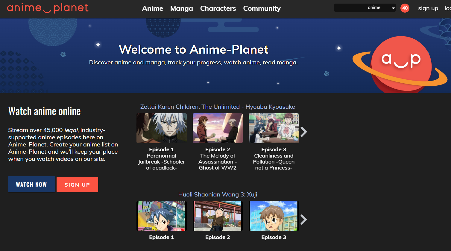Click into the header search field
The height and width of the screenshot is (251, 451).
tap(350, 8)
